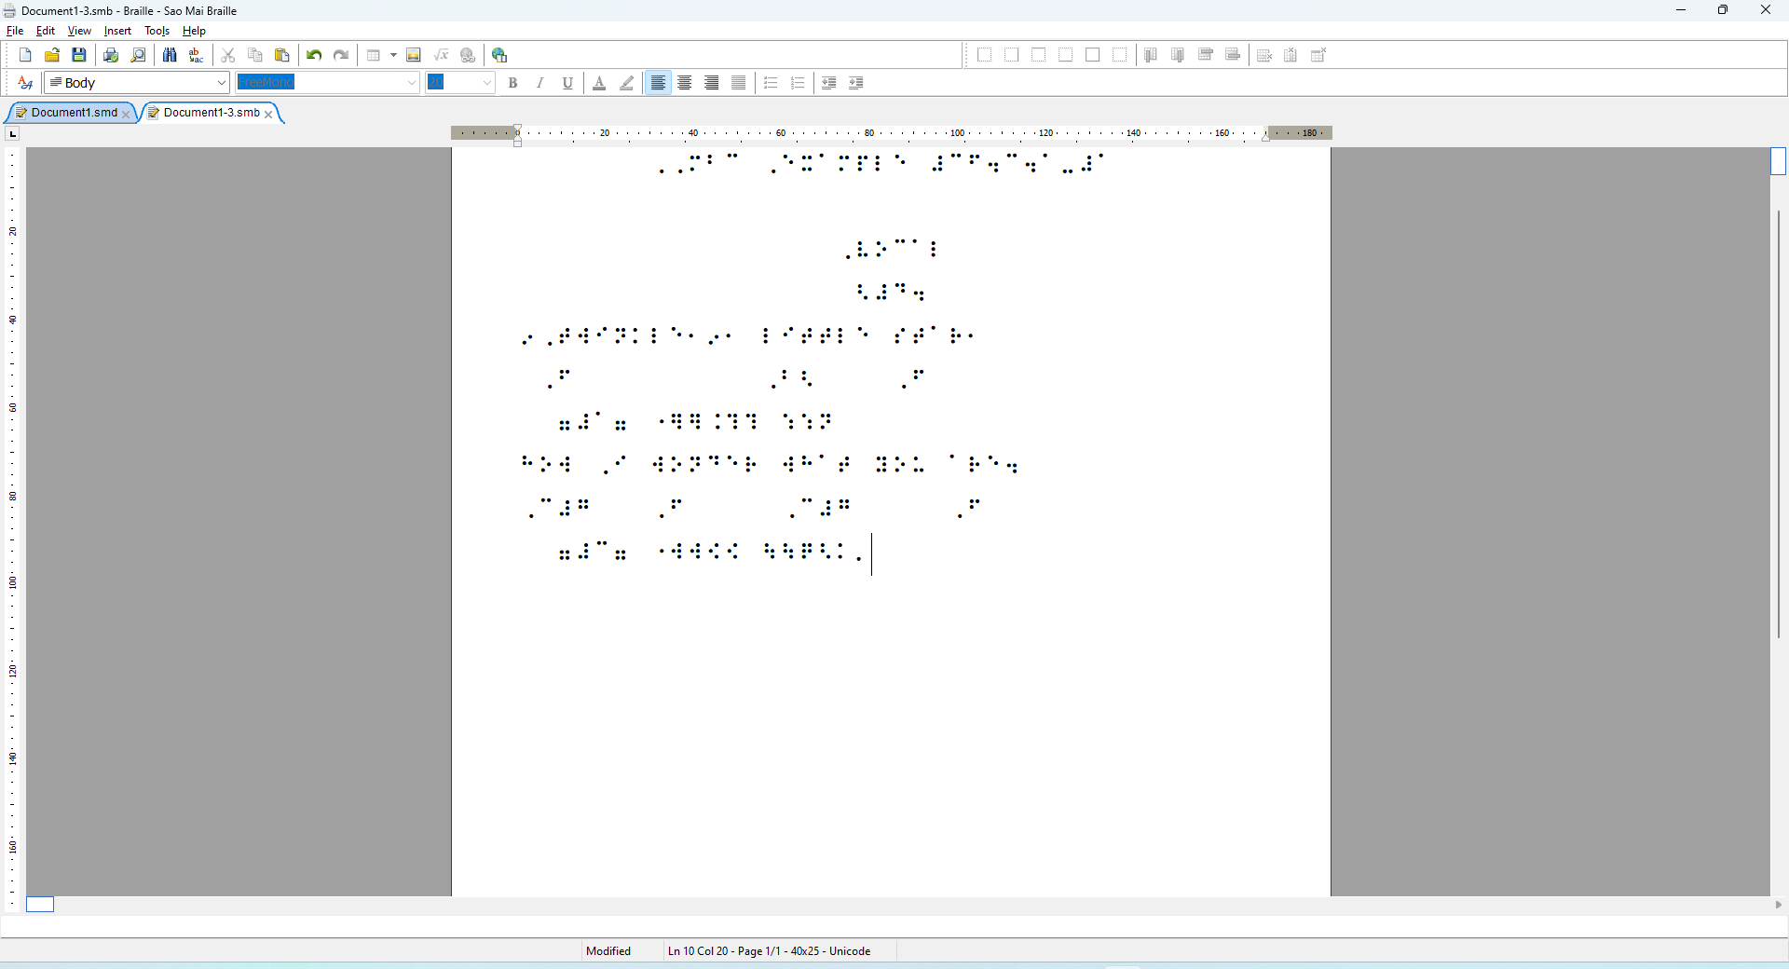The width and height of the screenshot is (1789, 969).
Task: Click the Delete Table icon
Action: click(x=1318, y=55)
